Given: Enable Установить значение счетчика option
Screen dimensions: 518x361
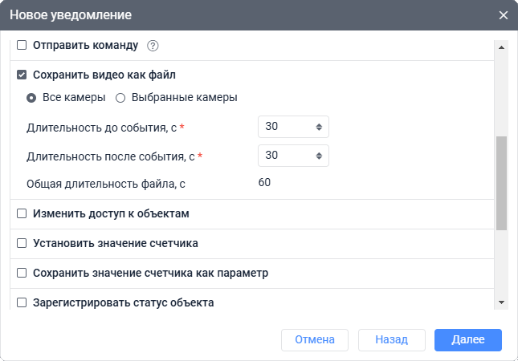Looking at the screenshot, I should click(22, 243).
